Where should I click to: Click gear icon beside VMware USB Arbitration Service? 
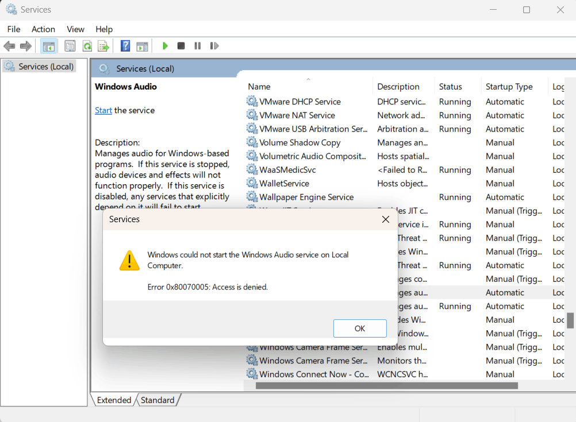click(x=252, y=128)
